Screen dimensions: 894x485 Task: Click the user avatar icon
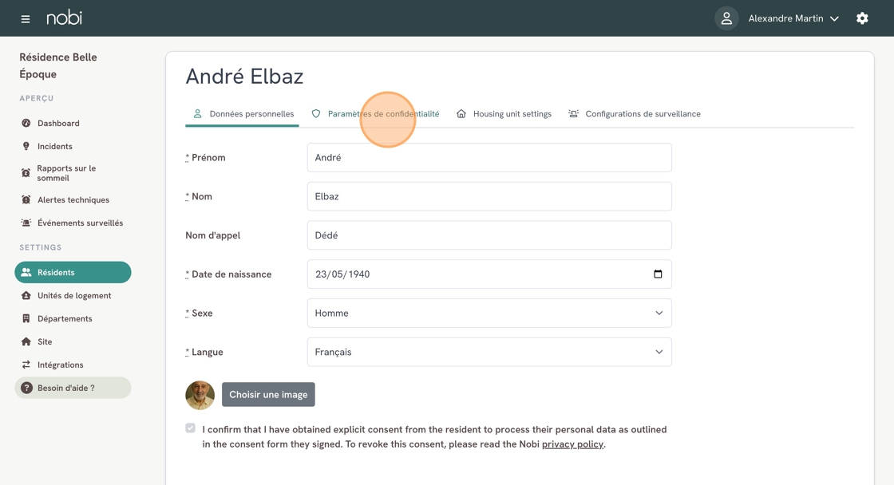tap(726, 18)
